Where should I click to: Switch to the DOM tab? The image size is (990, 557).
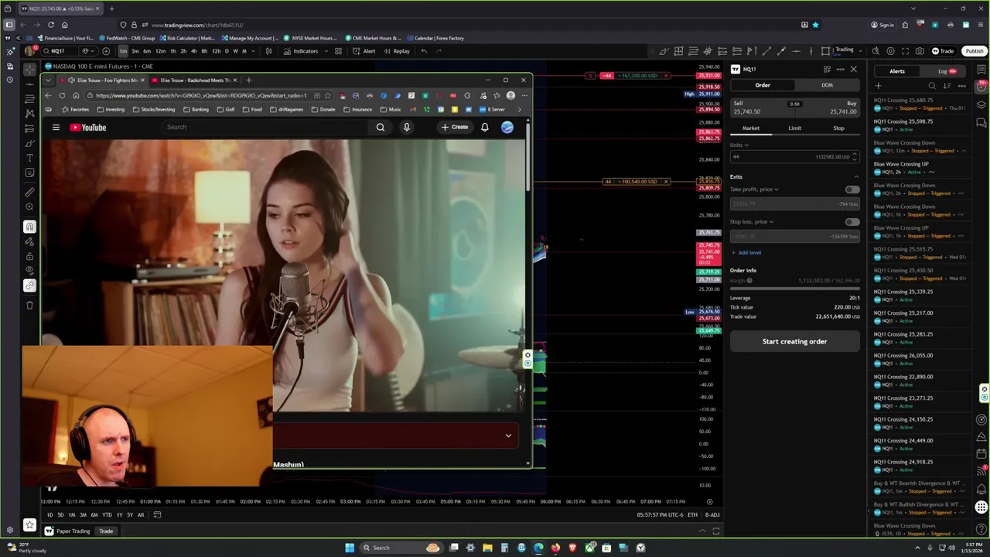point(827,85)
